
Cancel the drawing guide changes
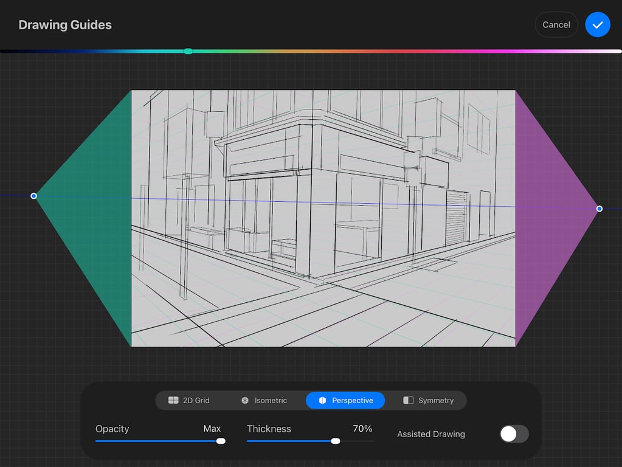coord(556,24)
